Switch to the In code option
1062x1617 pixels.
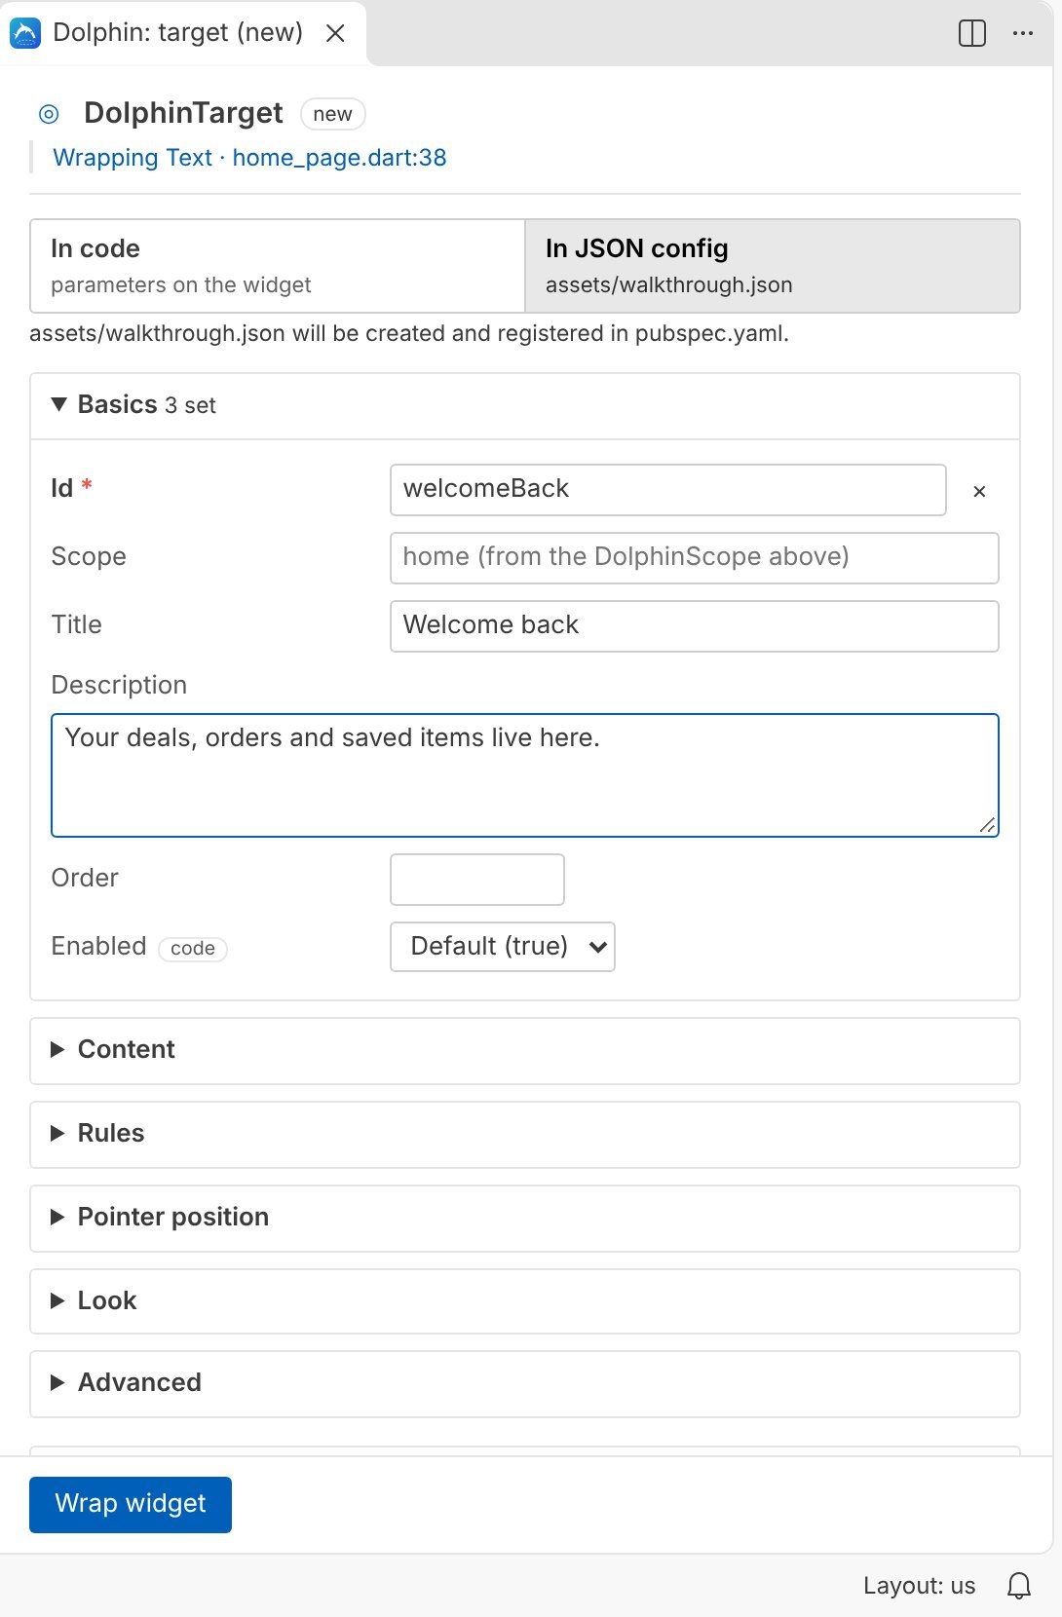tap(278, 266)
